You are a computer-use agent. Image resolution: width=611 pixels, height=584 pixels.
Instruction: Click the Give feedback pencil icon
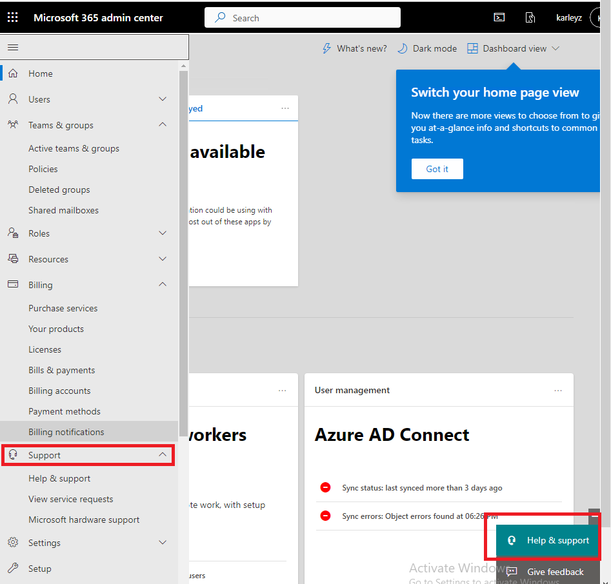[510, 572]
